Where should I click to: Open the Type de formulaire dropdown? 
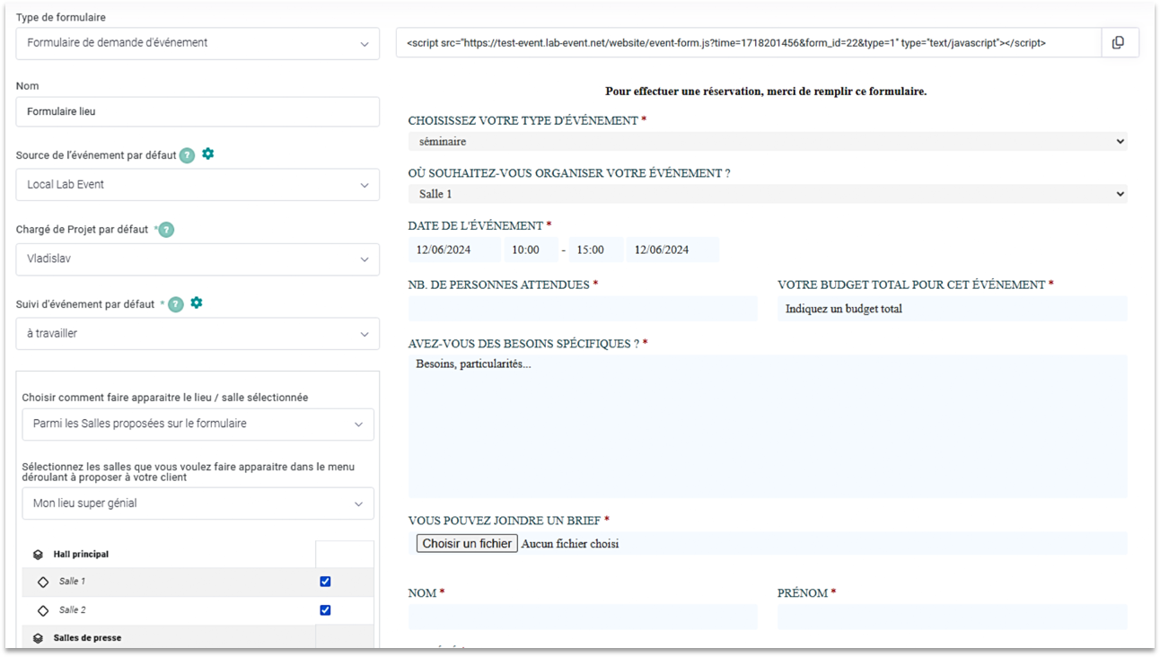(198, 43)
